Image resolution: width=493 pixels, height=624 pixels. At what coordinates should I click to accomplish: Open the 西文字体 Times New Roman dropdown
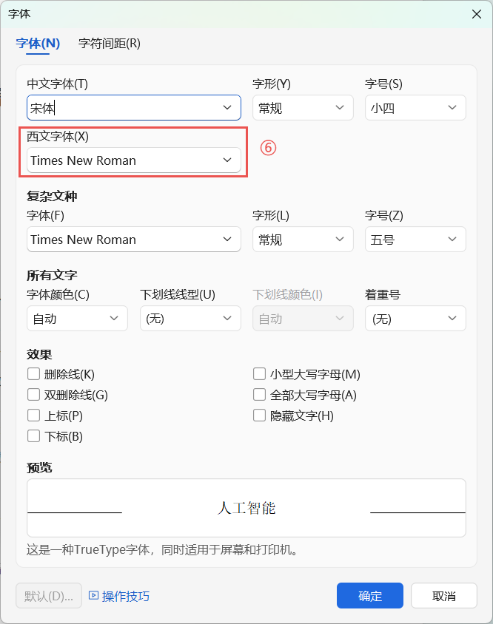227,160
